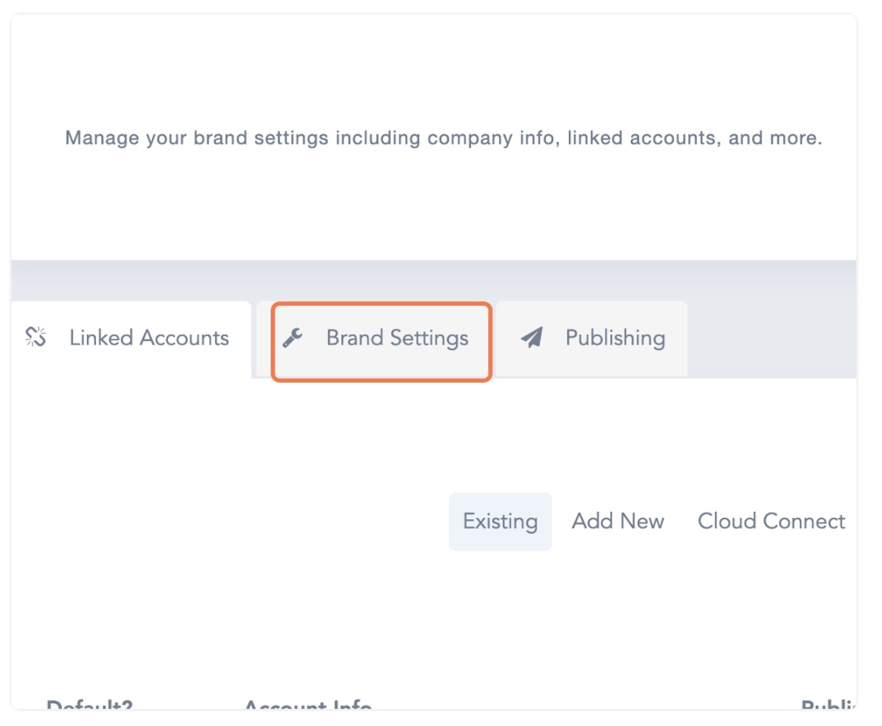Go to the Publishing tab
This screenshot has height=726, width=882.
[x=614, y=338]
